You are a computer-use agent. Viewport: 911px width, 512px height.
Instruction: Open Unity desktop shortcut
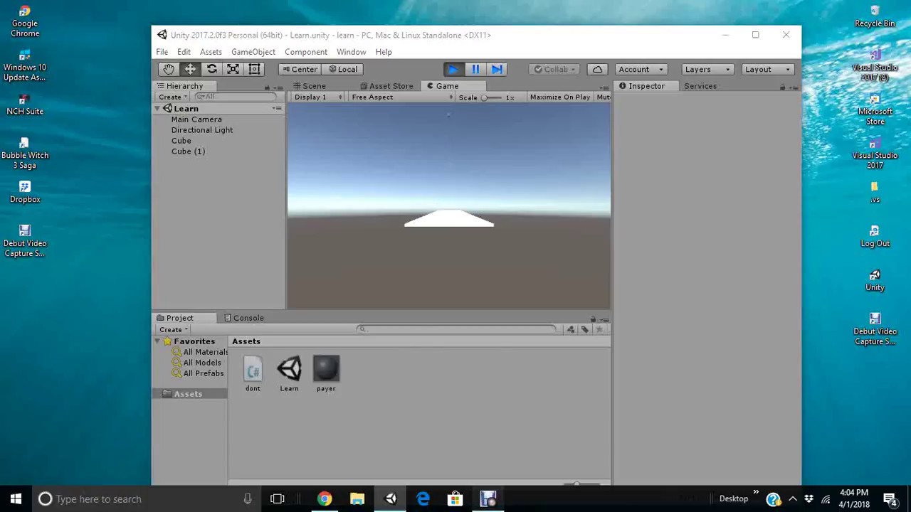pyautogui.click(x=875, y=280)
